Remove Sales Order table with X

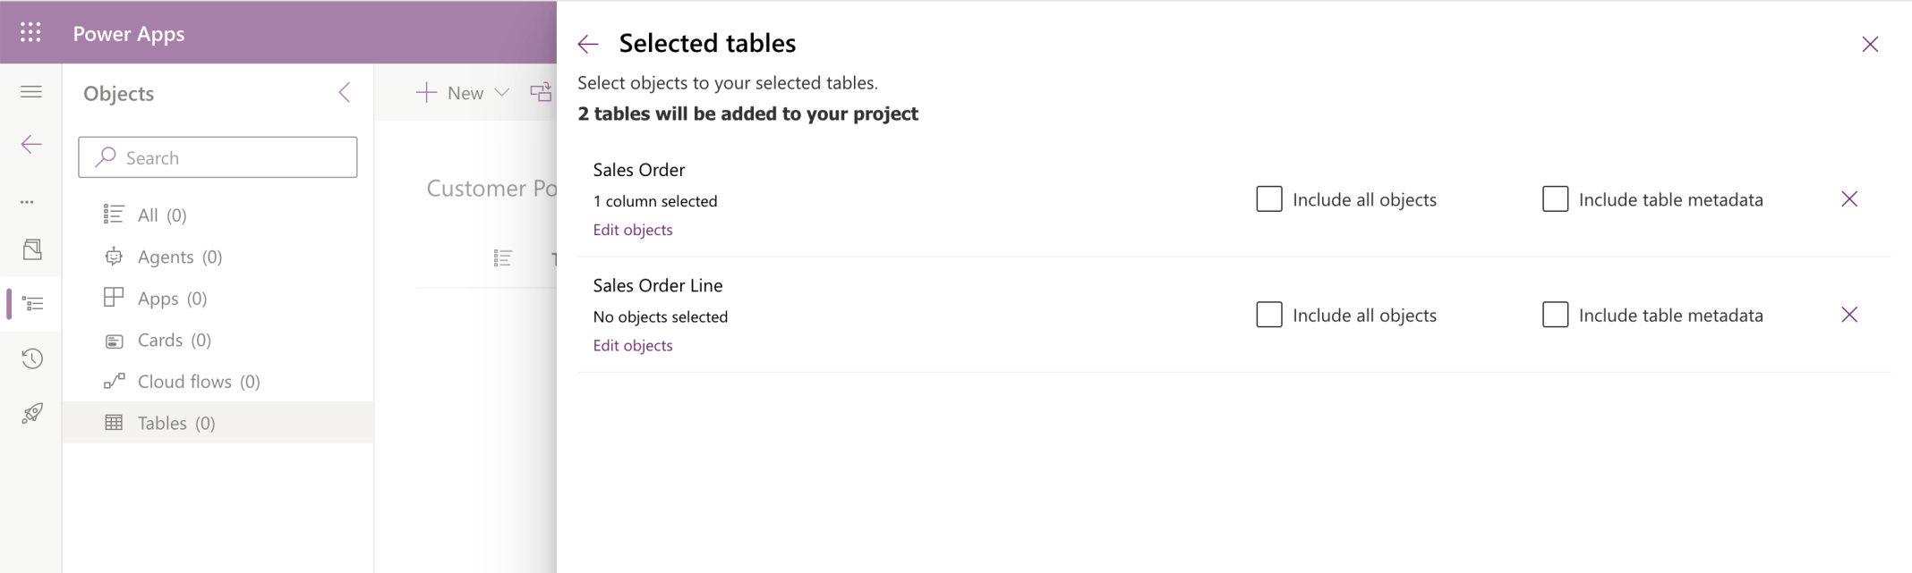coord(1849,199)
